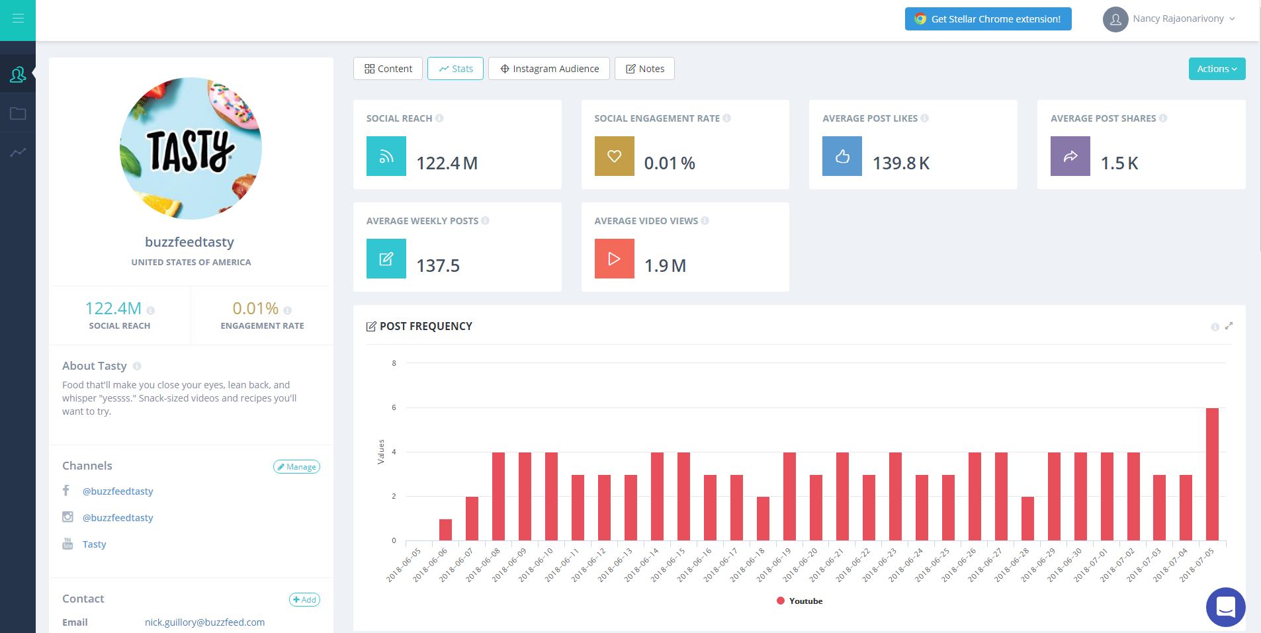Screen dimensions: 1261x633
Task: Open the hamburger menu icon
Action: (x=18, y=19)
